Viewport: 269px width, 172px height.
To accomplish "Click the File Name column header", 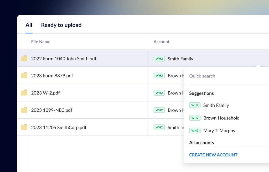I will tap(41, 42).
